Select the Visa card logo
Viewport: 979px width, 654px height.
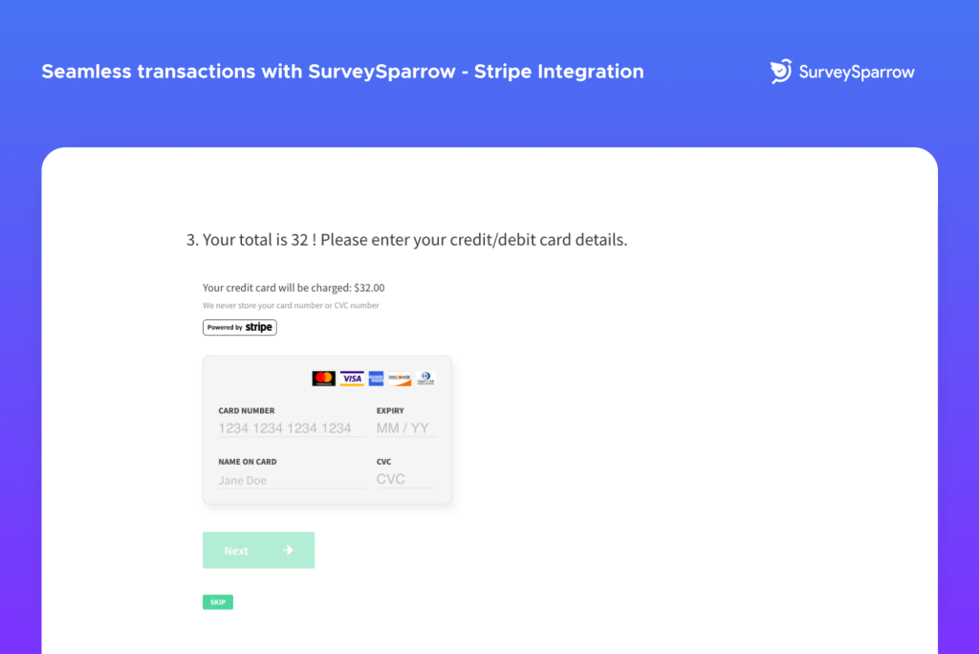[x=352, y=379]
